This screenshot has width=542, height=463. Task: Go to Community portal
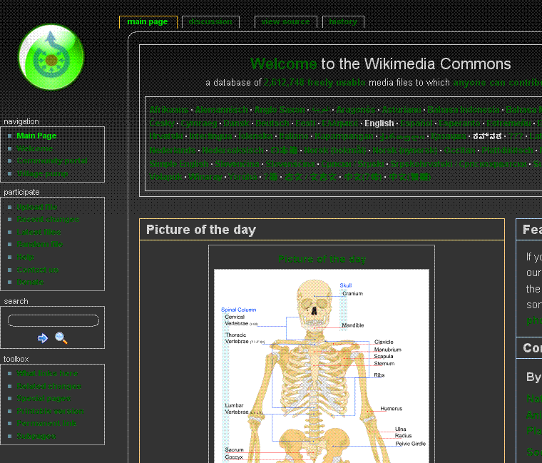point(52,161)
